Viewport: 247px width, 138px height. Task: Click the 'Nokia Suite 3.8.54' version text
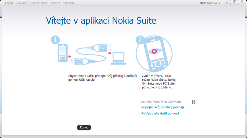point(211,3)
